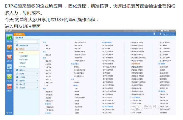Click the 基础设置 settings icon

[x=17, y=84]
